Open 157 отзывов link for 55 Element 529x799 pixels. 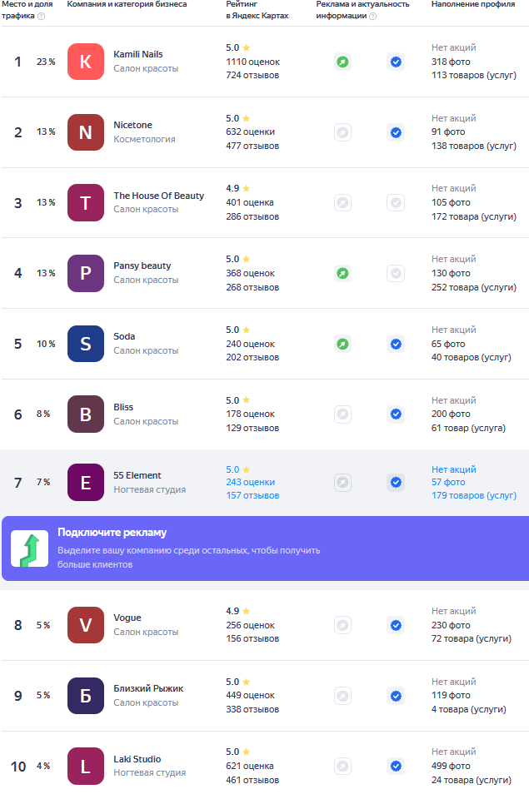252,495
